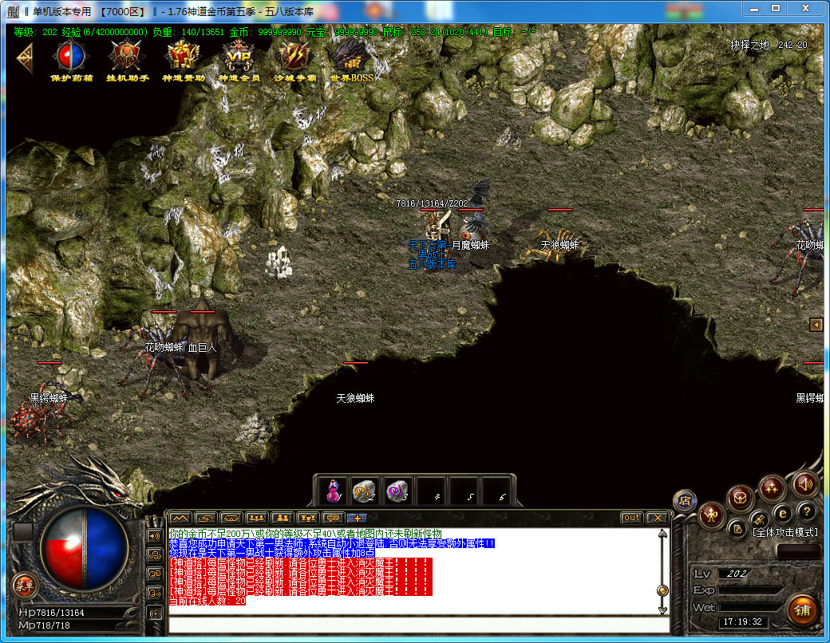Toggle the second chat channel filter button

pos(155,555)
